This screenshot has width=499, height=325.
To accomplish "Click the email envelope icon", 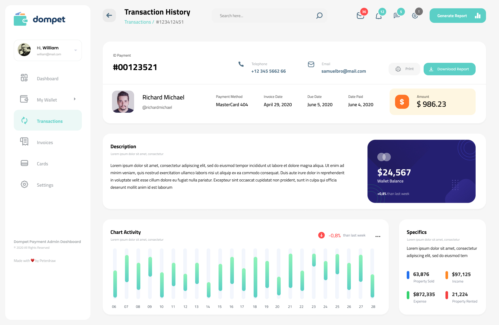I will (x=311, y=64).
